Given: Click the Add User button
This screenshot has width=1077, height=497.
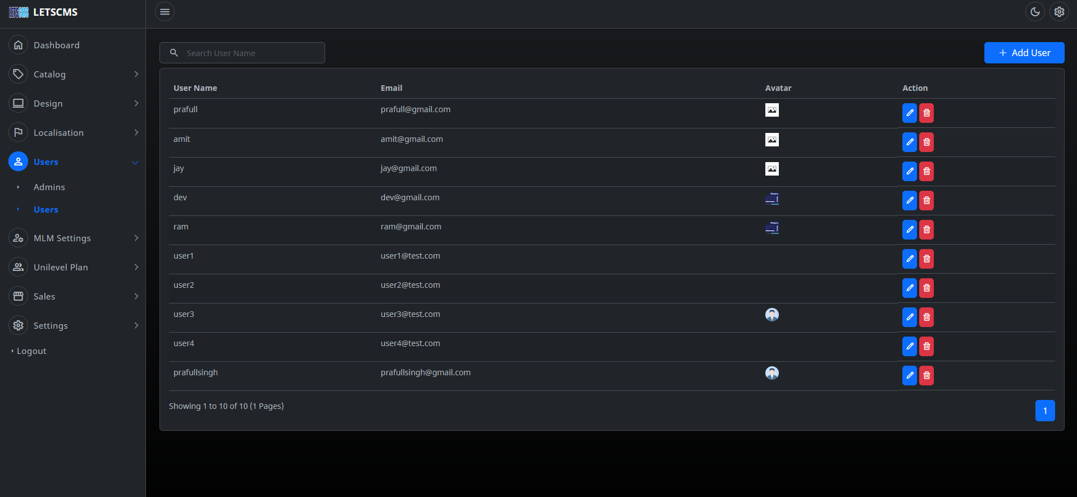Looking at the screenshot, I should click(1024, 53).
